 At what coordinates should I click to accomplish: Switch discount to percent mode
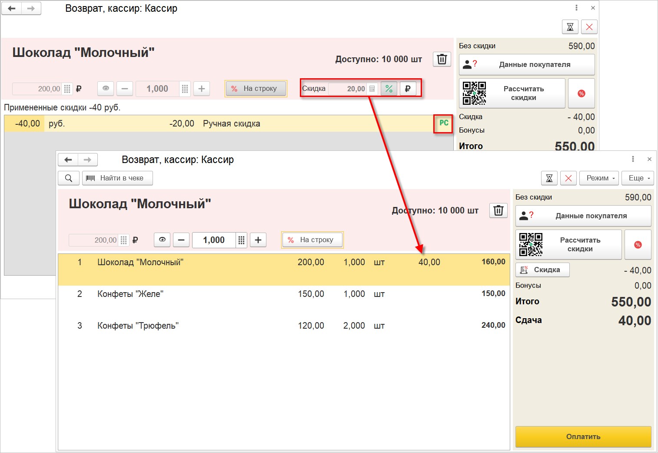(389, 89)
